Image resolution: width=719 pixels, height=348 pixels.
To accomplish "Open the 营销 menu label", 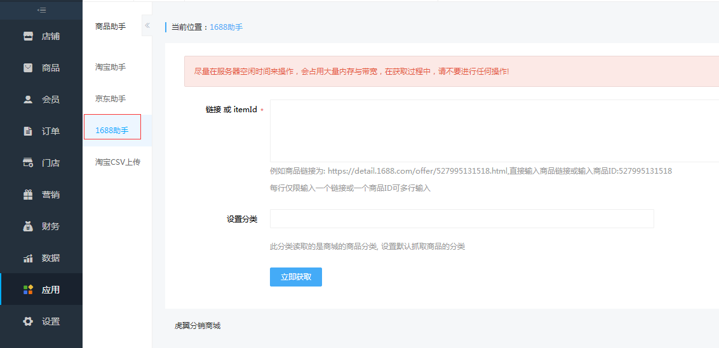I will tap(50, 195).
